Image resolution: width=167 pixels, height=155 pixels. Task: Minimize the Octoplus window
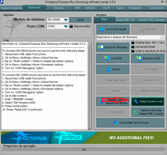(162, 2)
